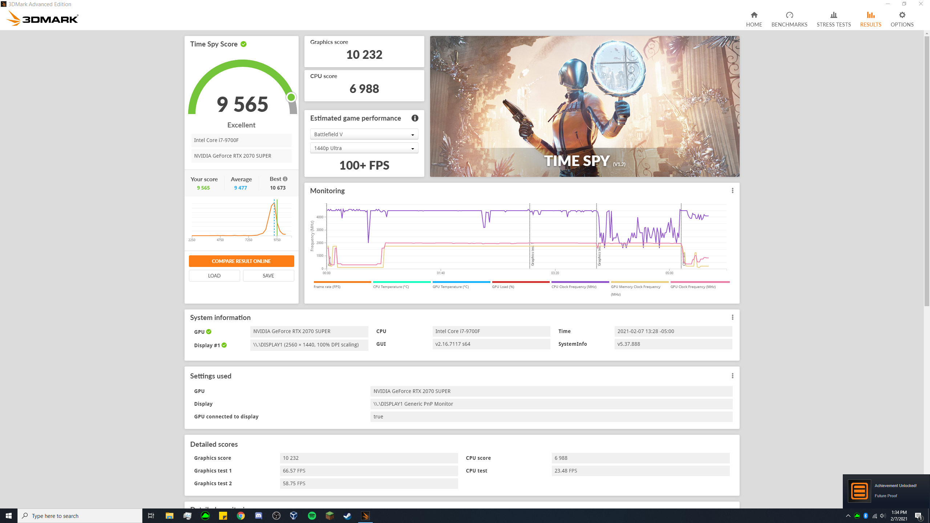Open the Battlefield V game dropdown
Screen dimensions: 930x523
pyautogui.click(x=364, y=134)
